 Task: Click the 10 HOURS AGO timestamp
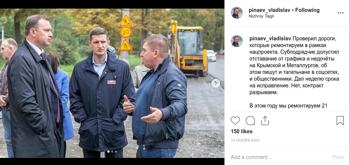pos(245,140)
